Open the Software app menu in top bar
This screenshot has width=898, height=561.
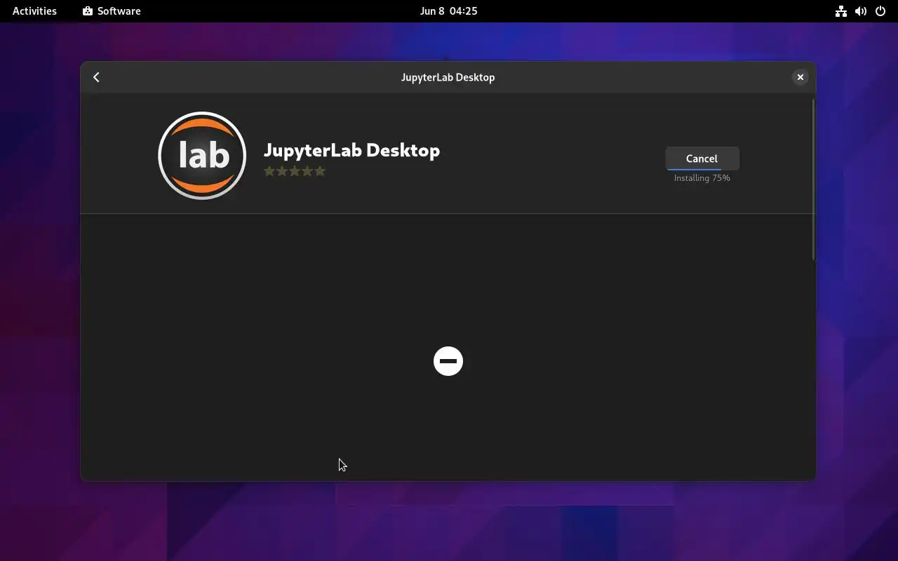[112, 11]
